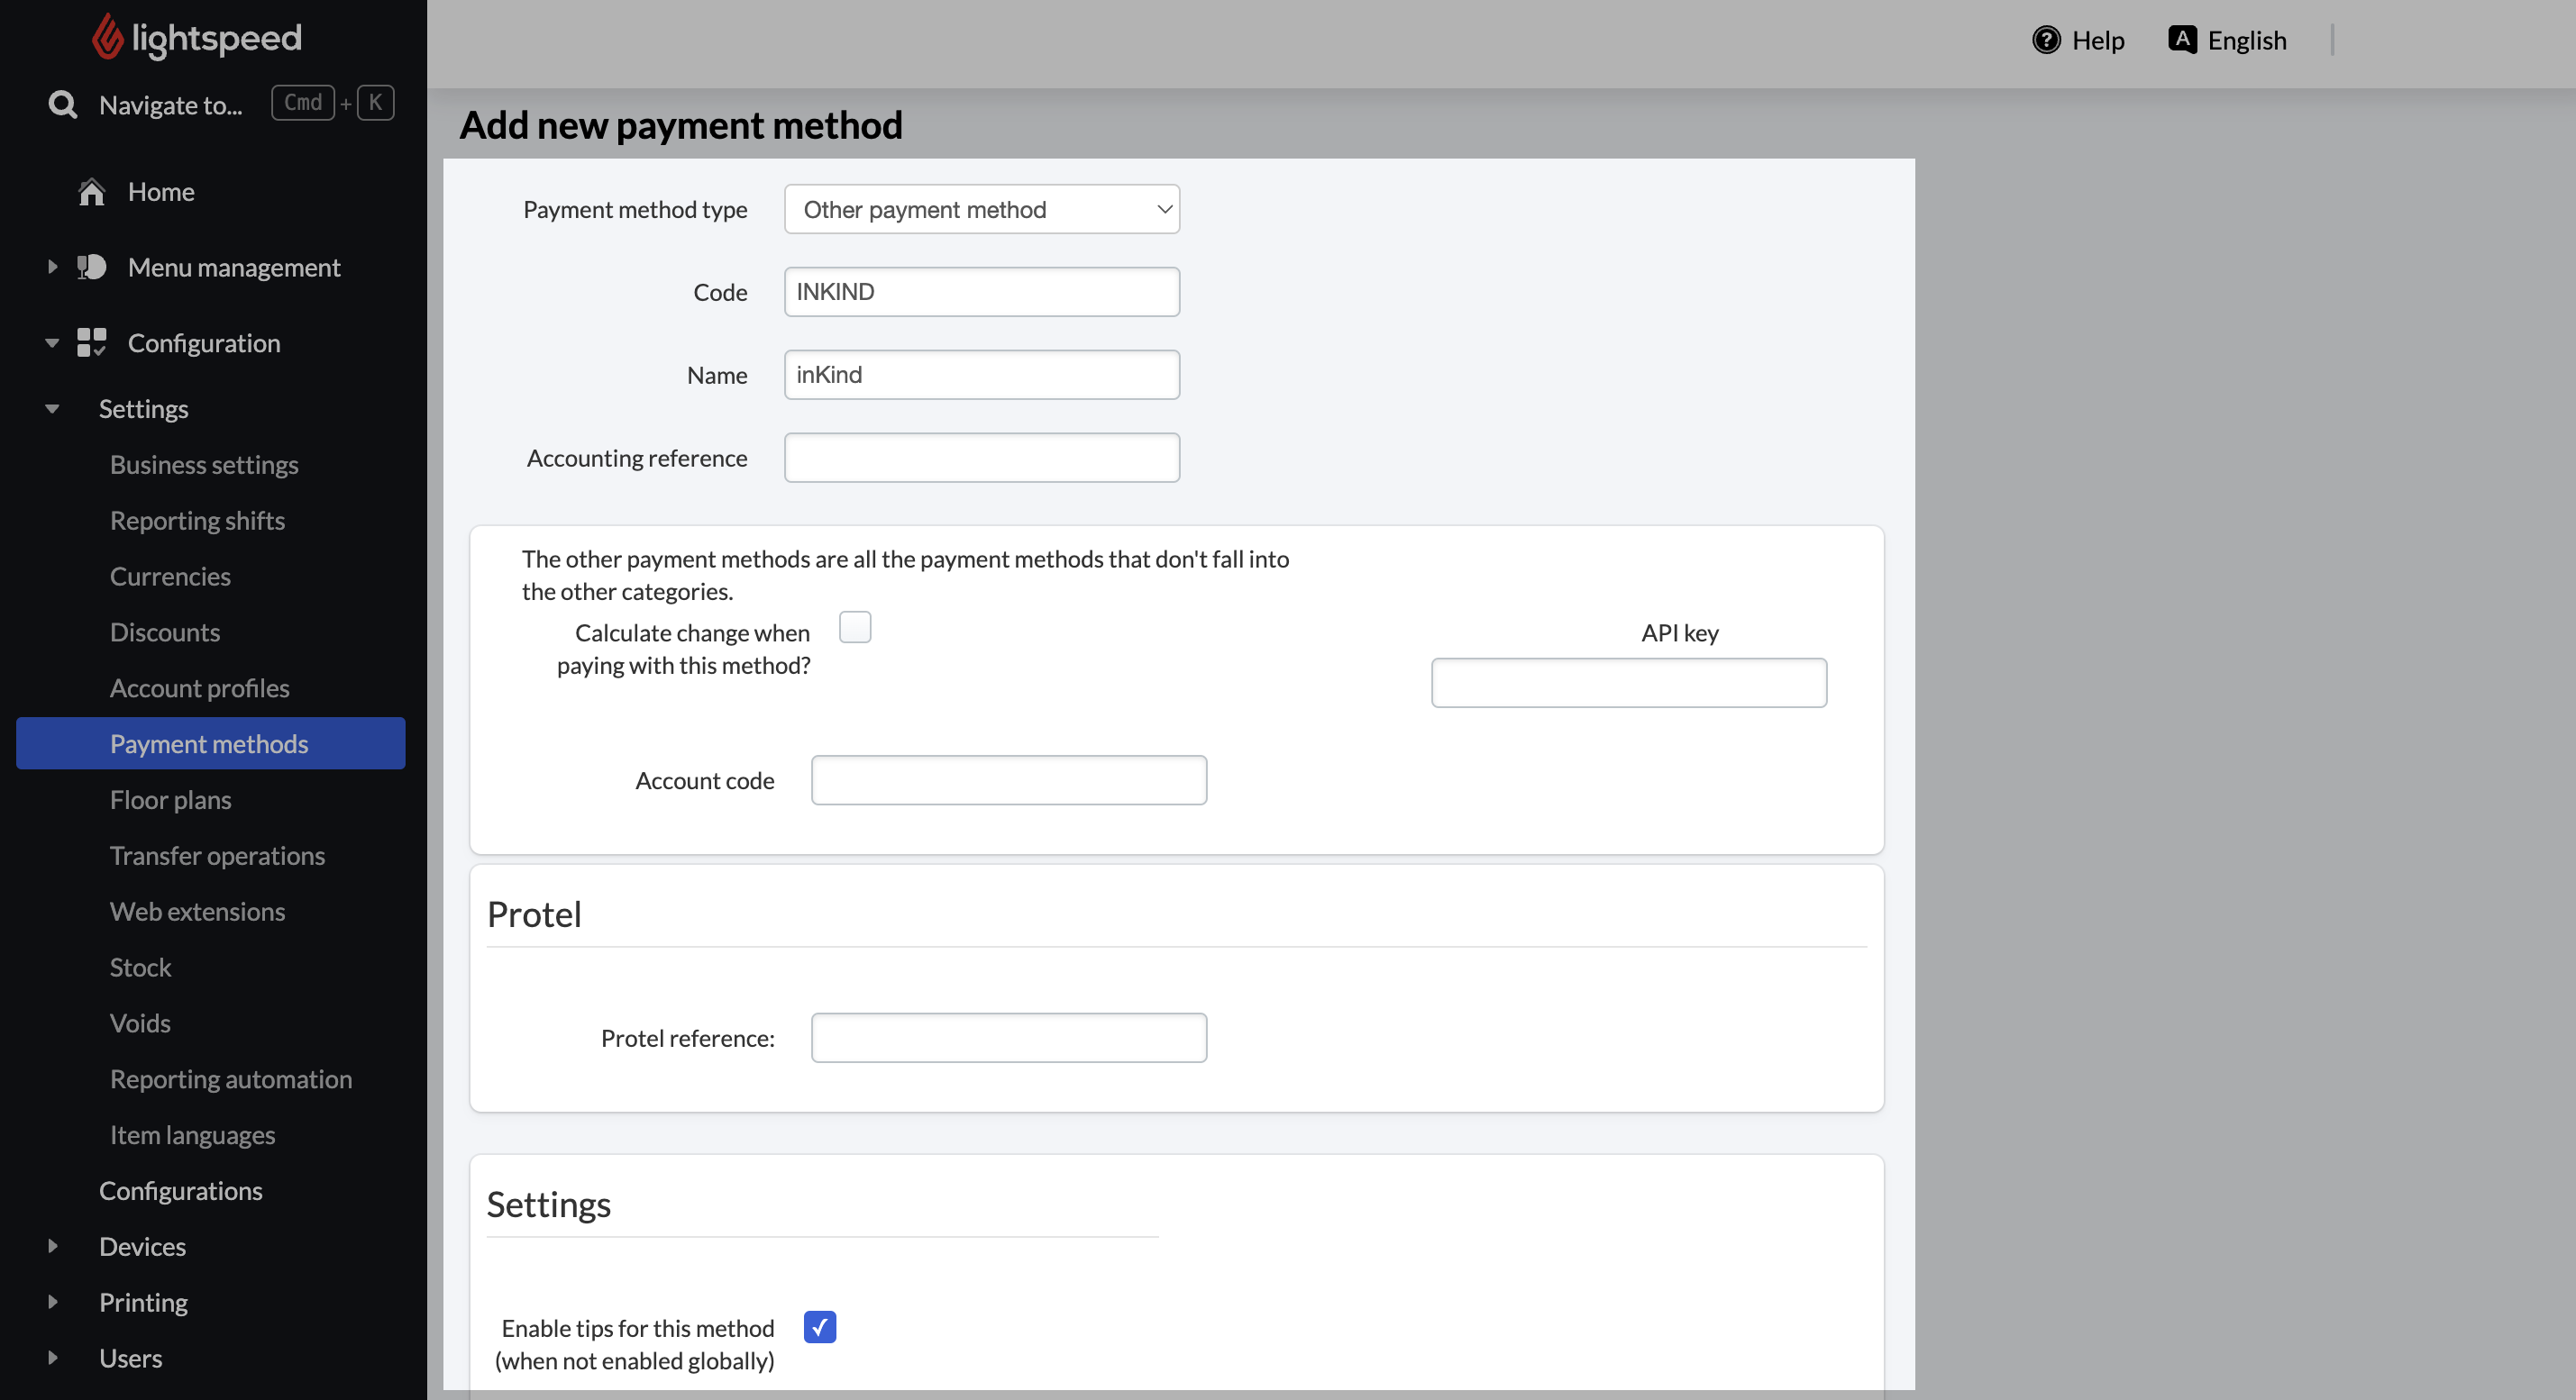
Task: Open the Help link
Action: (x=2078, y=40)
